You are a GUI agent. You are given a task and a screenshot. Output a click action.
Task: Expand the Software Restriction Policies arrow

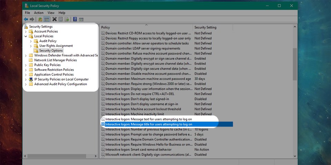26,70
